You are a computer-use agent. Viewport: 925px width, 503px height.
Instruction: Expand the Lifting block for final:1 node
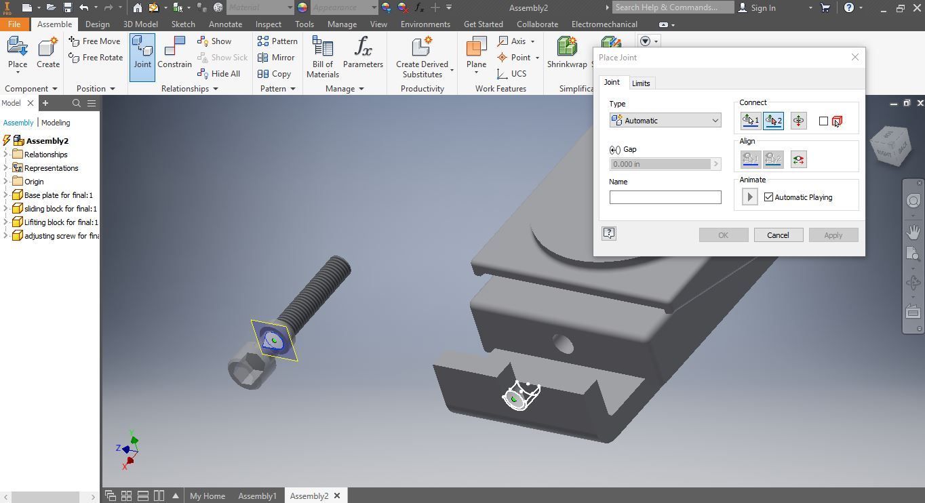tap(5, 222)
